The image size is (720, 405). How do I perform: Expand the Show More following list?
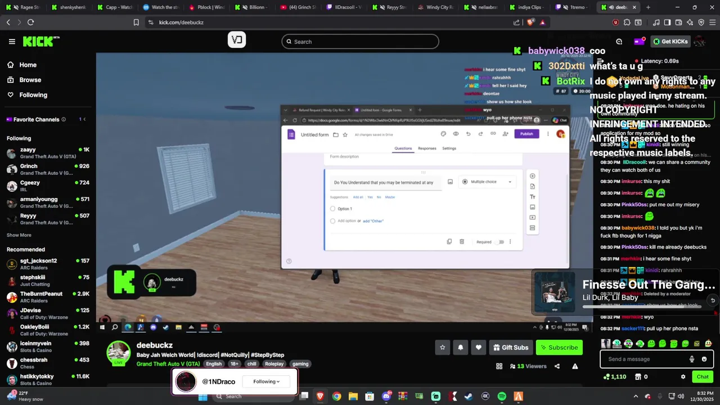[19, 235]
